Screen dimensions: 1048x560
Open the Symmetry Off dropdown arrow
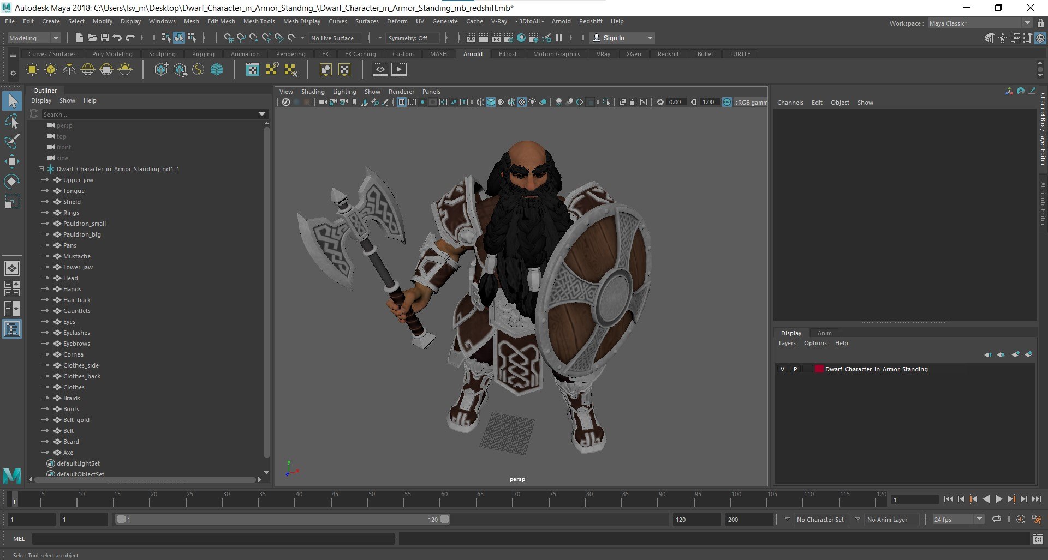pyautogui.click(x=380, y=38)
